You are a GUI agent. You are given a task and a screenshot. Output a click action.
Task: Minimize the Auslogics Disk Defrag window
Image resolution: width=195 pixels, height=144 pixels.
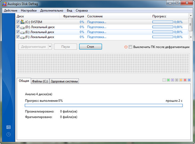click(170, 3)
